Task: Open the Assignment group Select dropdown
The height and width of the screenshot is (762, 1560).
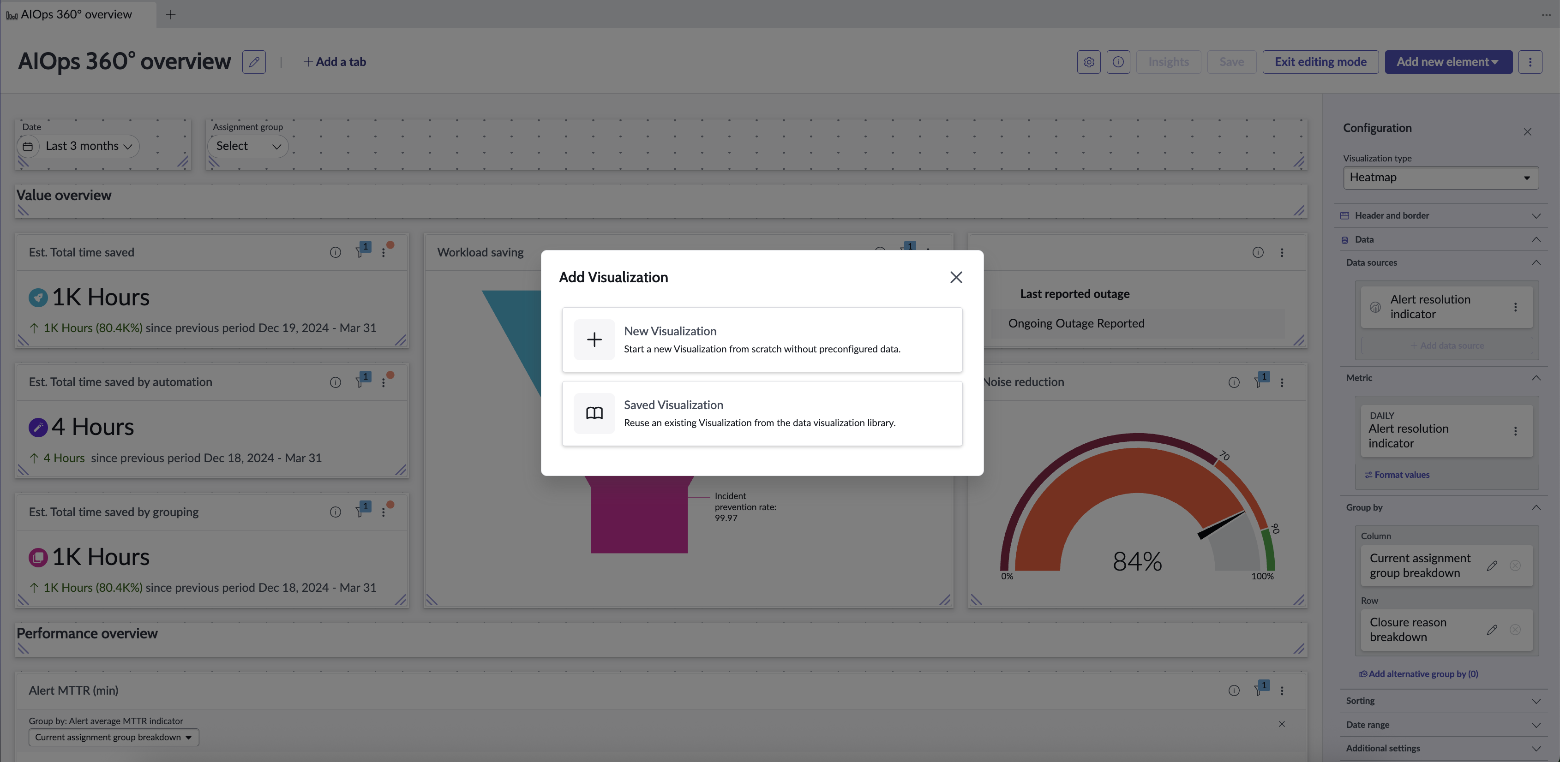Action: click(x=248, y=147)
